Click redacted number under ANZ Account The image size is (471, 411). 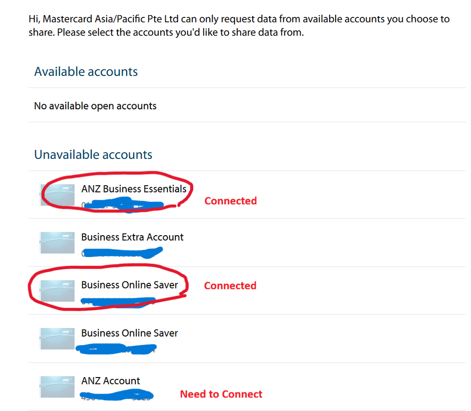tap(117, 395)
